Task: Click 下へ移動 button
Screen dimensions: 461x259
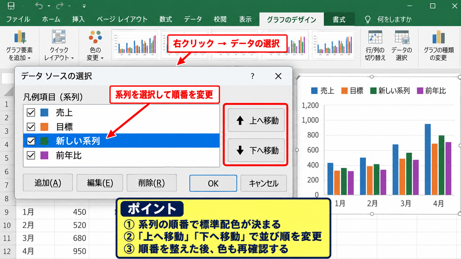Action: coord(256,150)
